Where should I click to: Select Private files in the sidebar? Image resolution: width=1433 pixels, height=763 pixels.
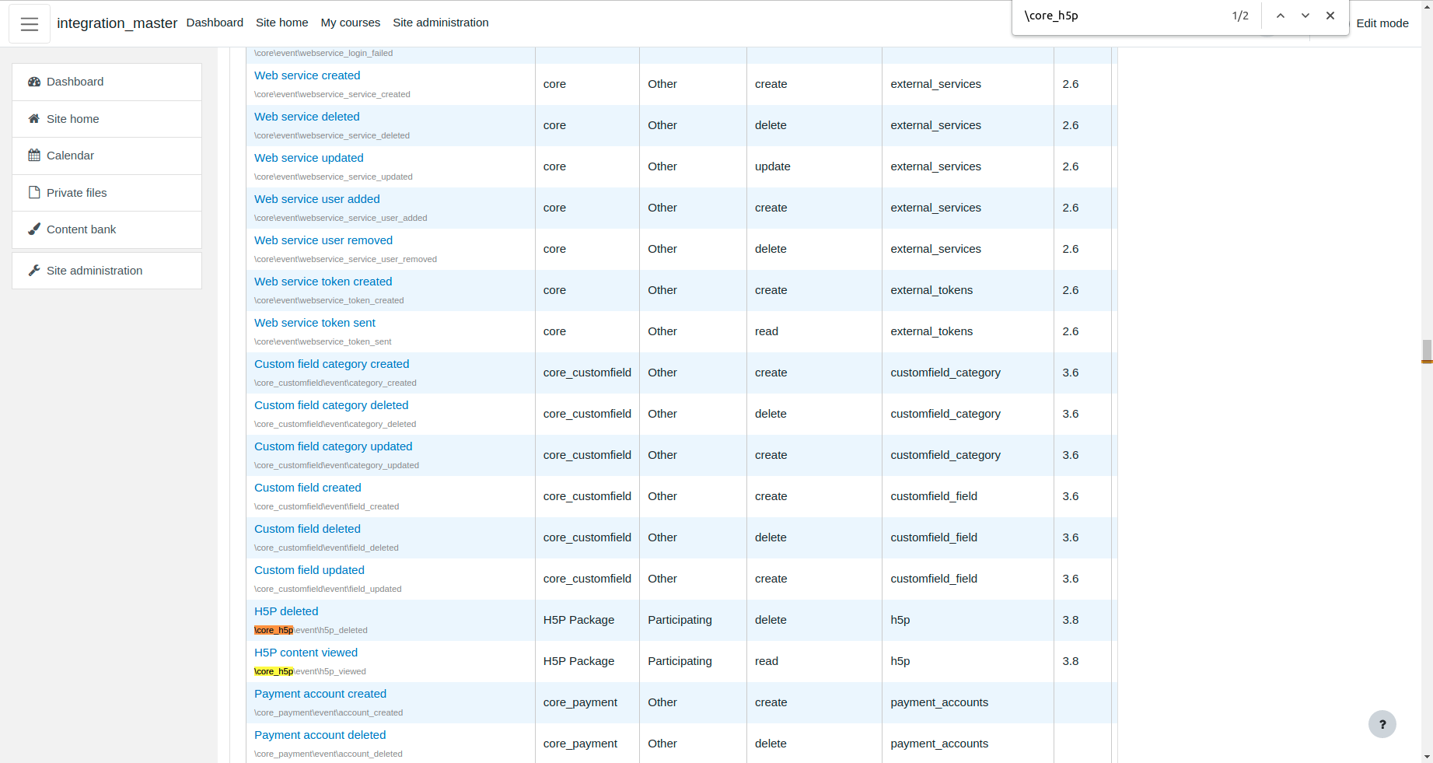[107, 193]
